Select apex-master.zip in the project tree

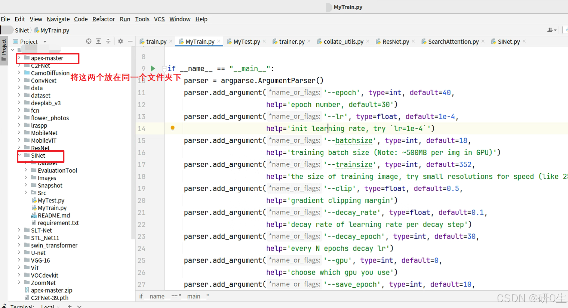[51, 290]
